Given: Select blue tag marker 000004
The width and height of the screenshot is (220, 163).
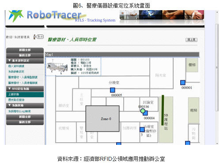Looking at the screenshot, I should [145, 113].
